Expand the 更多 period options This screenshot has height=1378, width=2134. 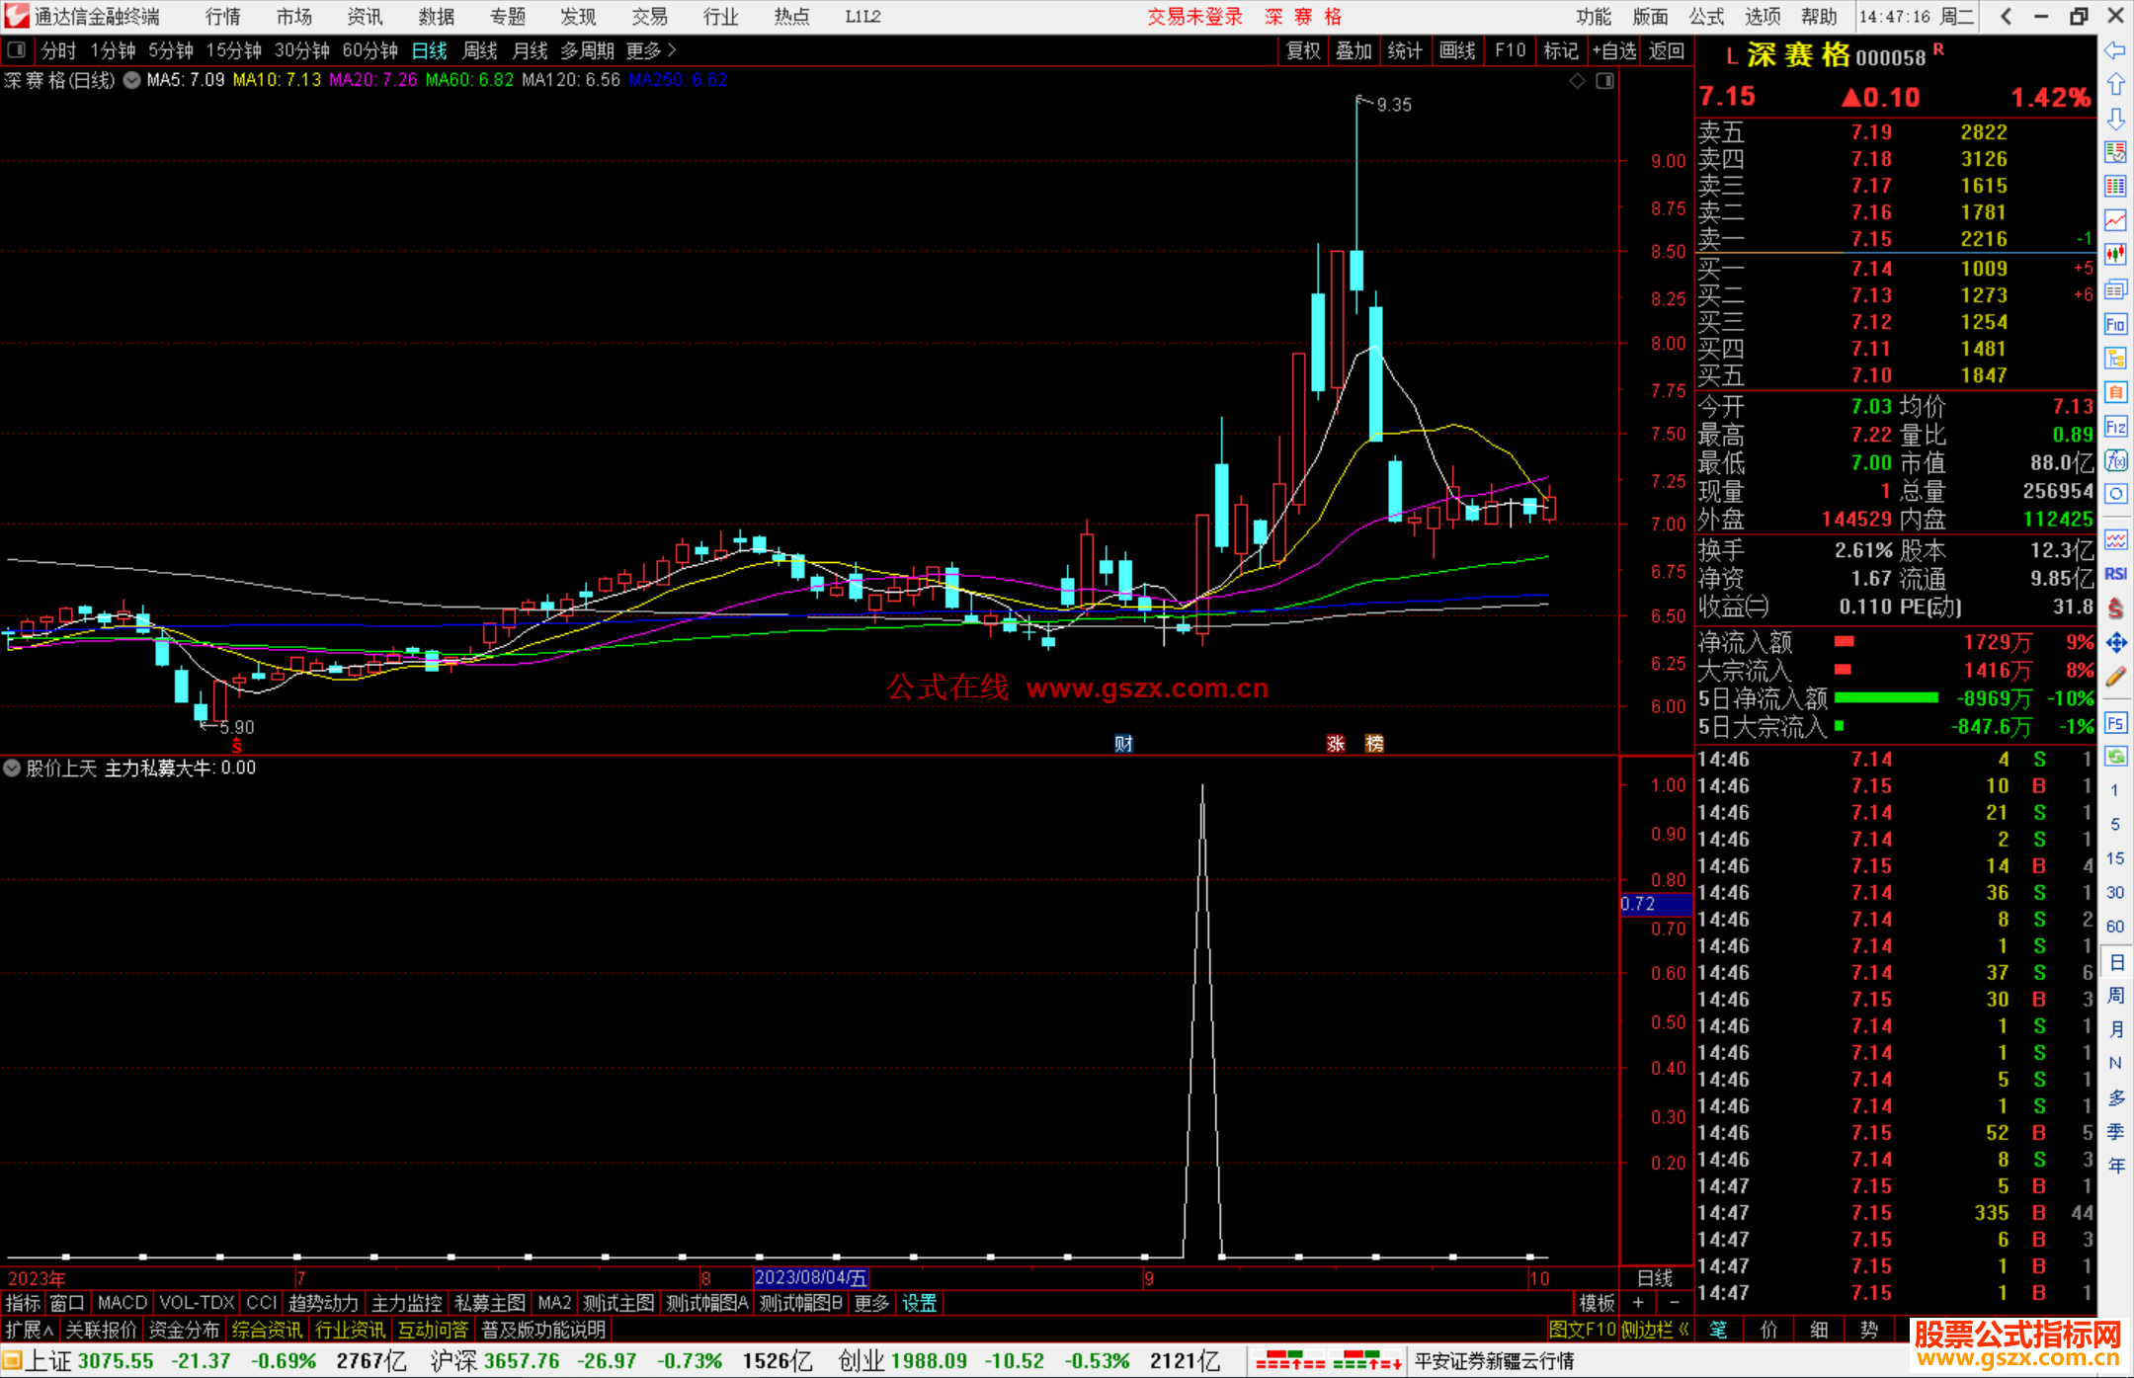(650, 50)
